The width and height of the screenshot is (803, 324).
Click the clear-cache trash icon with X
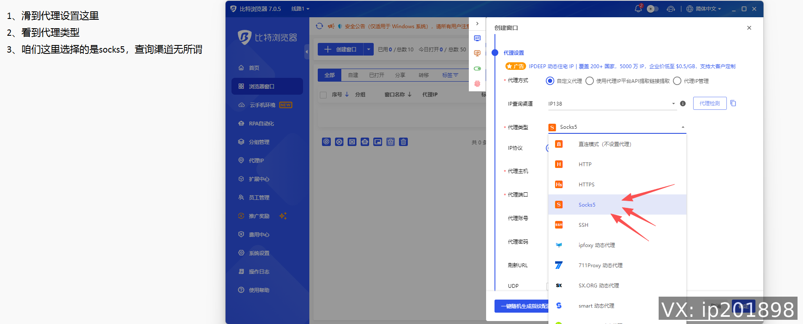tap(391, 142)
